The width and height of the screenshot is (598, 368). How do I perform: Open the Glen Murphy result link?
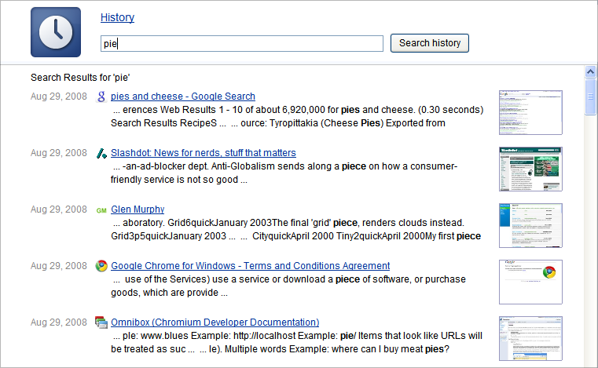point(138,210)
